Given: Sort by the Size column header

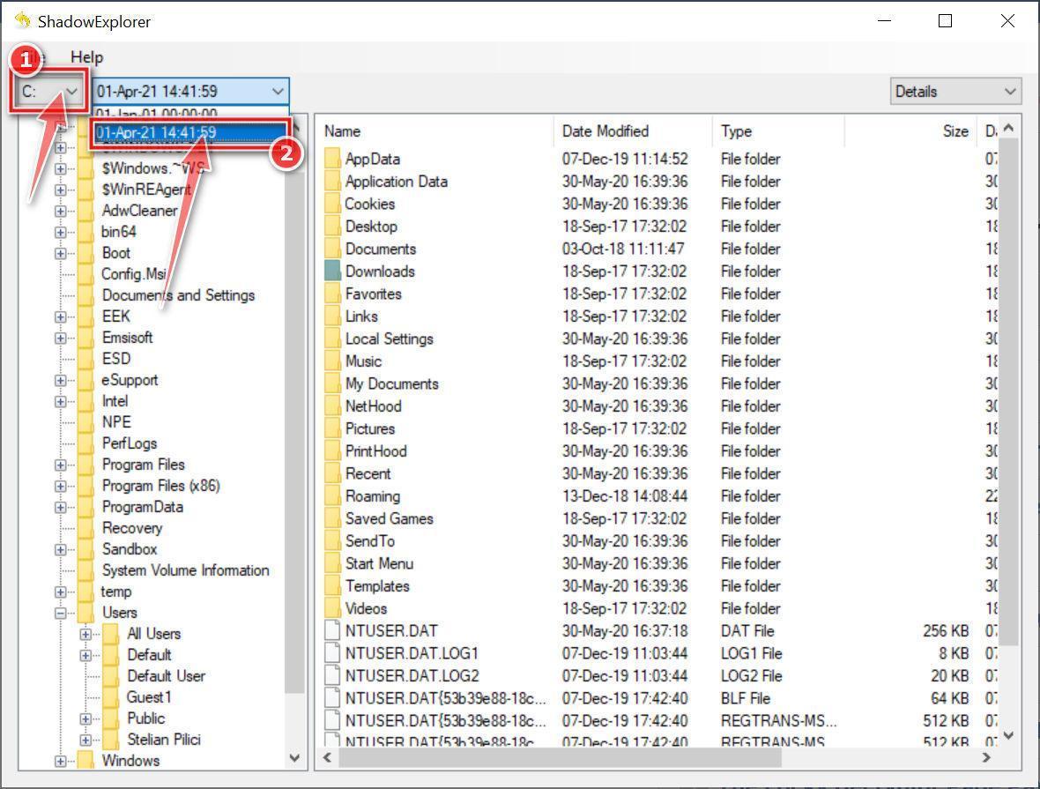Looking at the screenshot, I should click(910, 131).
